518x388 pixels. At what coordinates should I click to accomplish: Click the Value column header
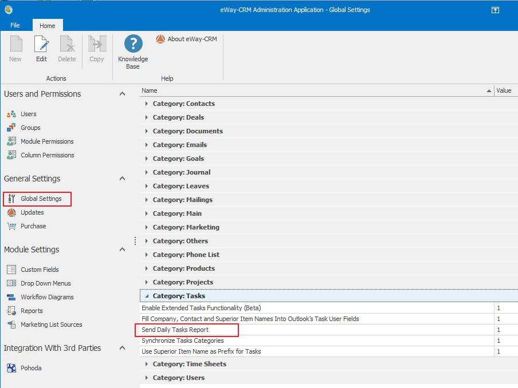point(505,90)
